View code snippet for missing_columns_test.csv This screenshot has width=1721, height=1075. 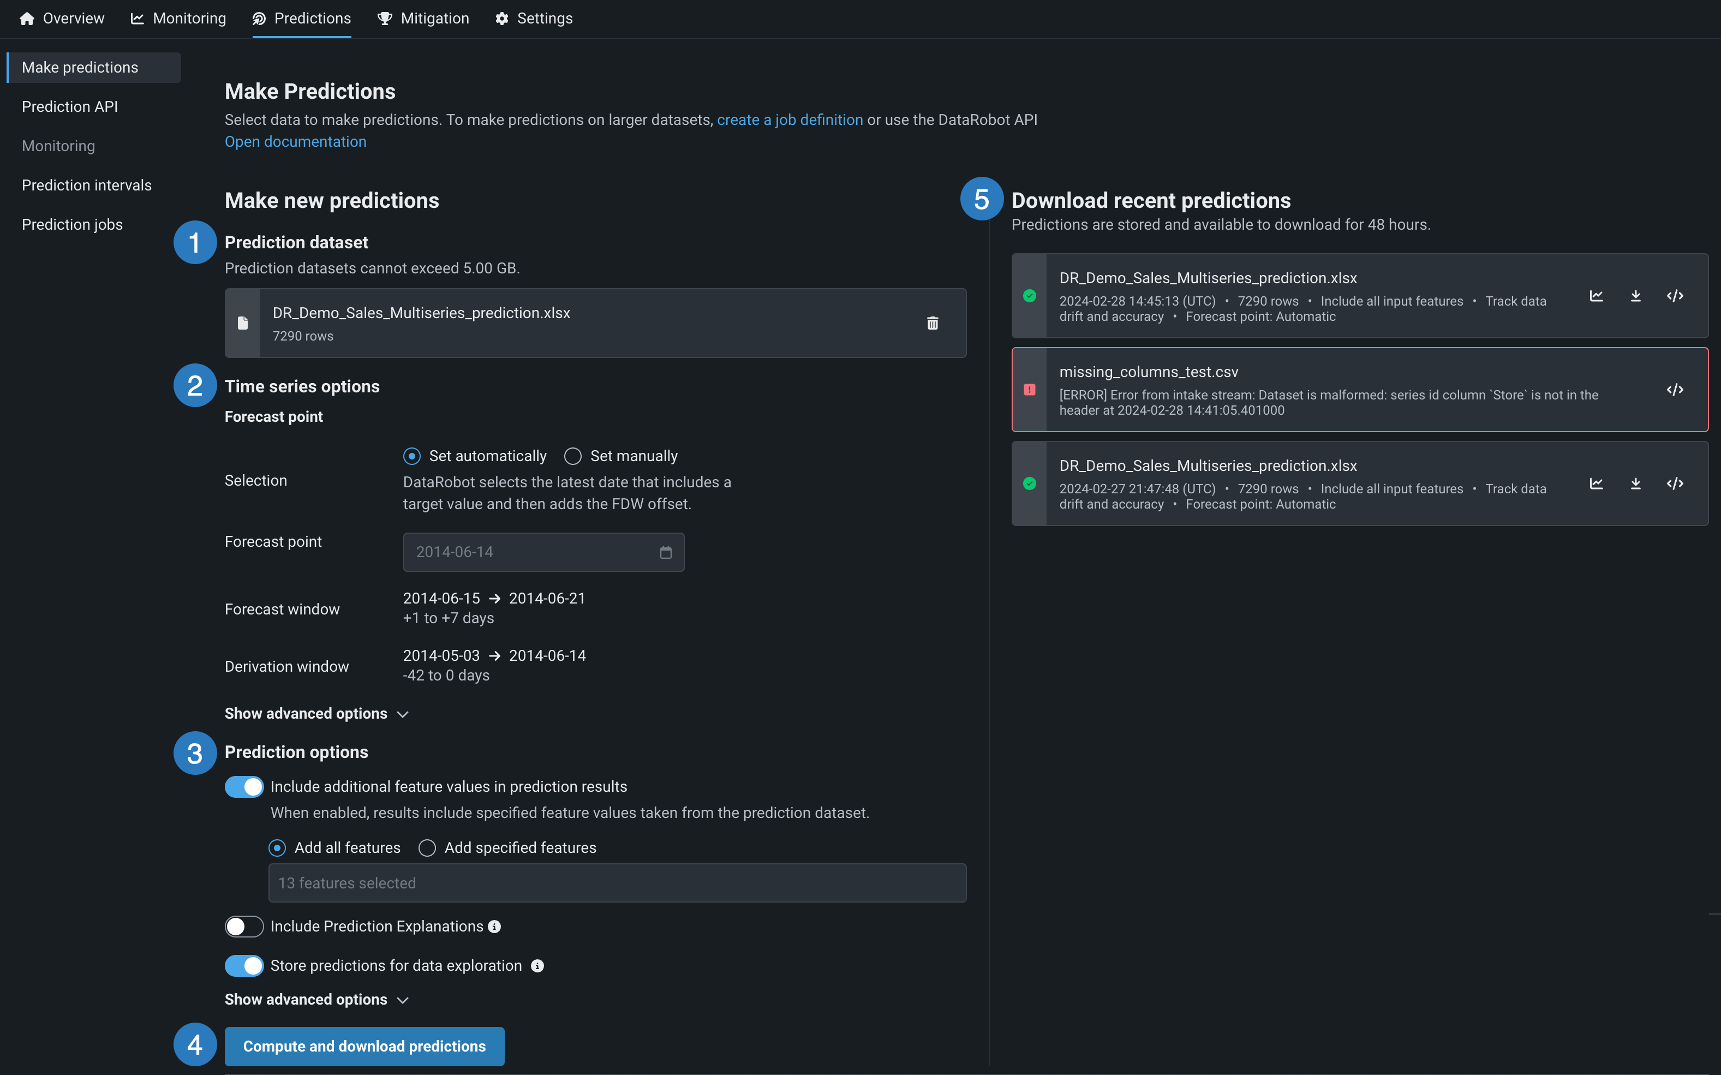1674,390
